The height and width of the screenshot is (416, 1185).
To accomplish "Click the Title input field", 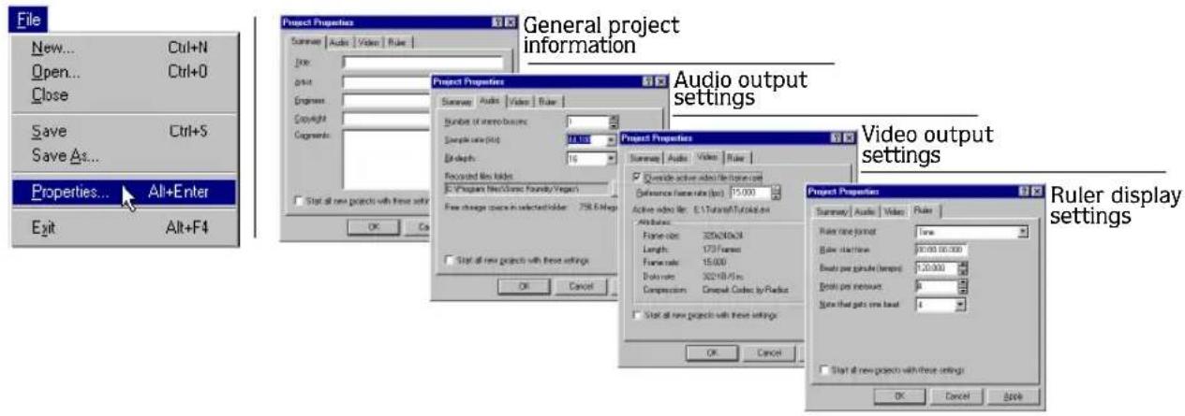I will (422, 64).
